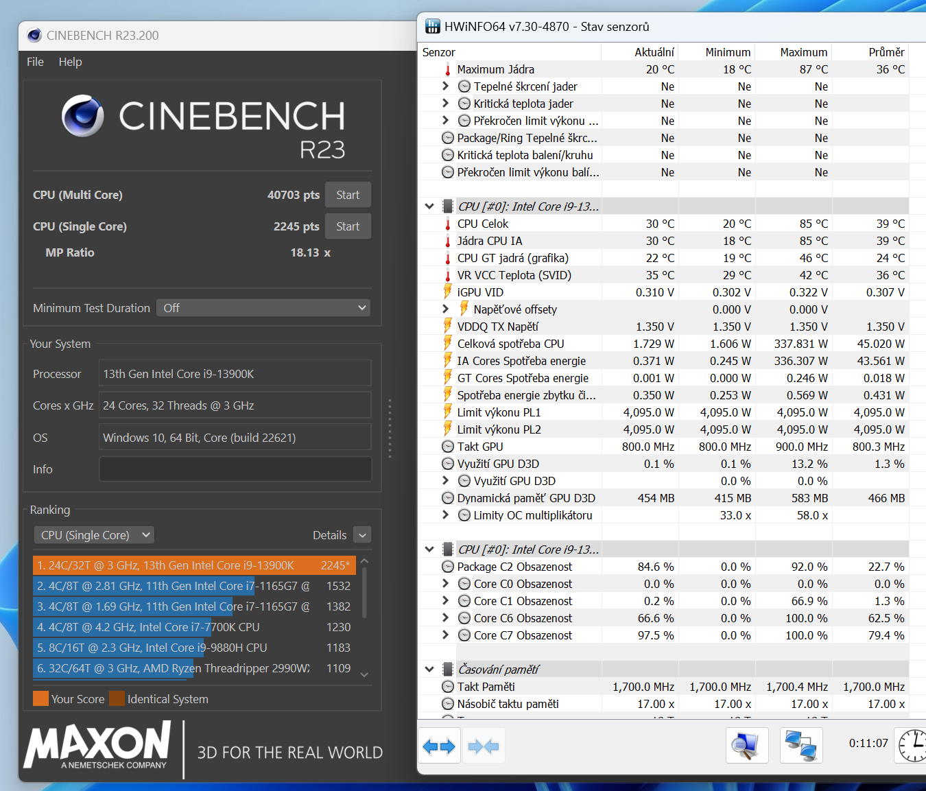
Task: Click the clock icon of Takt GPU row
Action: [448, 447]
